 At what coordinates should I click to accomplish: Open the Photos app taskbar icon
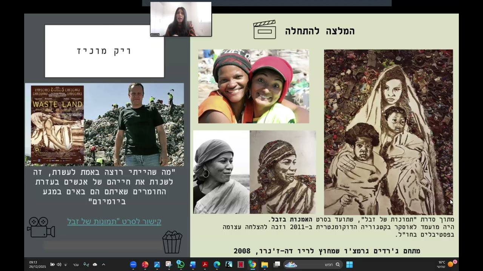click(157, 265)
